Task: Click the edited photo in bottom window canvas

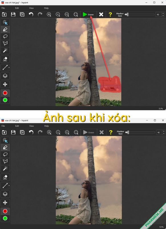Action: 89,180
